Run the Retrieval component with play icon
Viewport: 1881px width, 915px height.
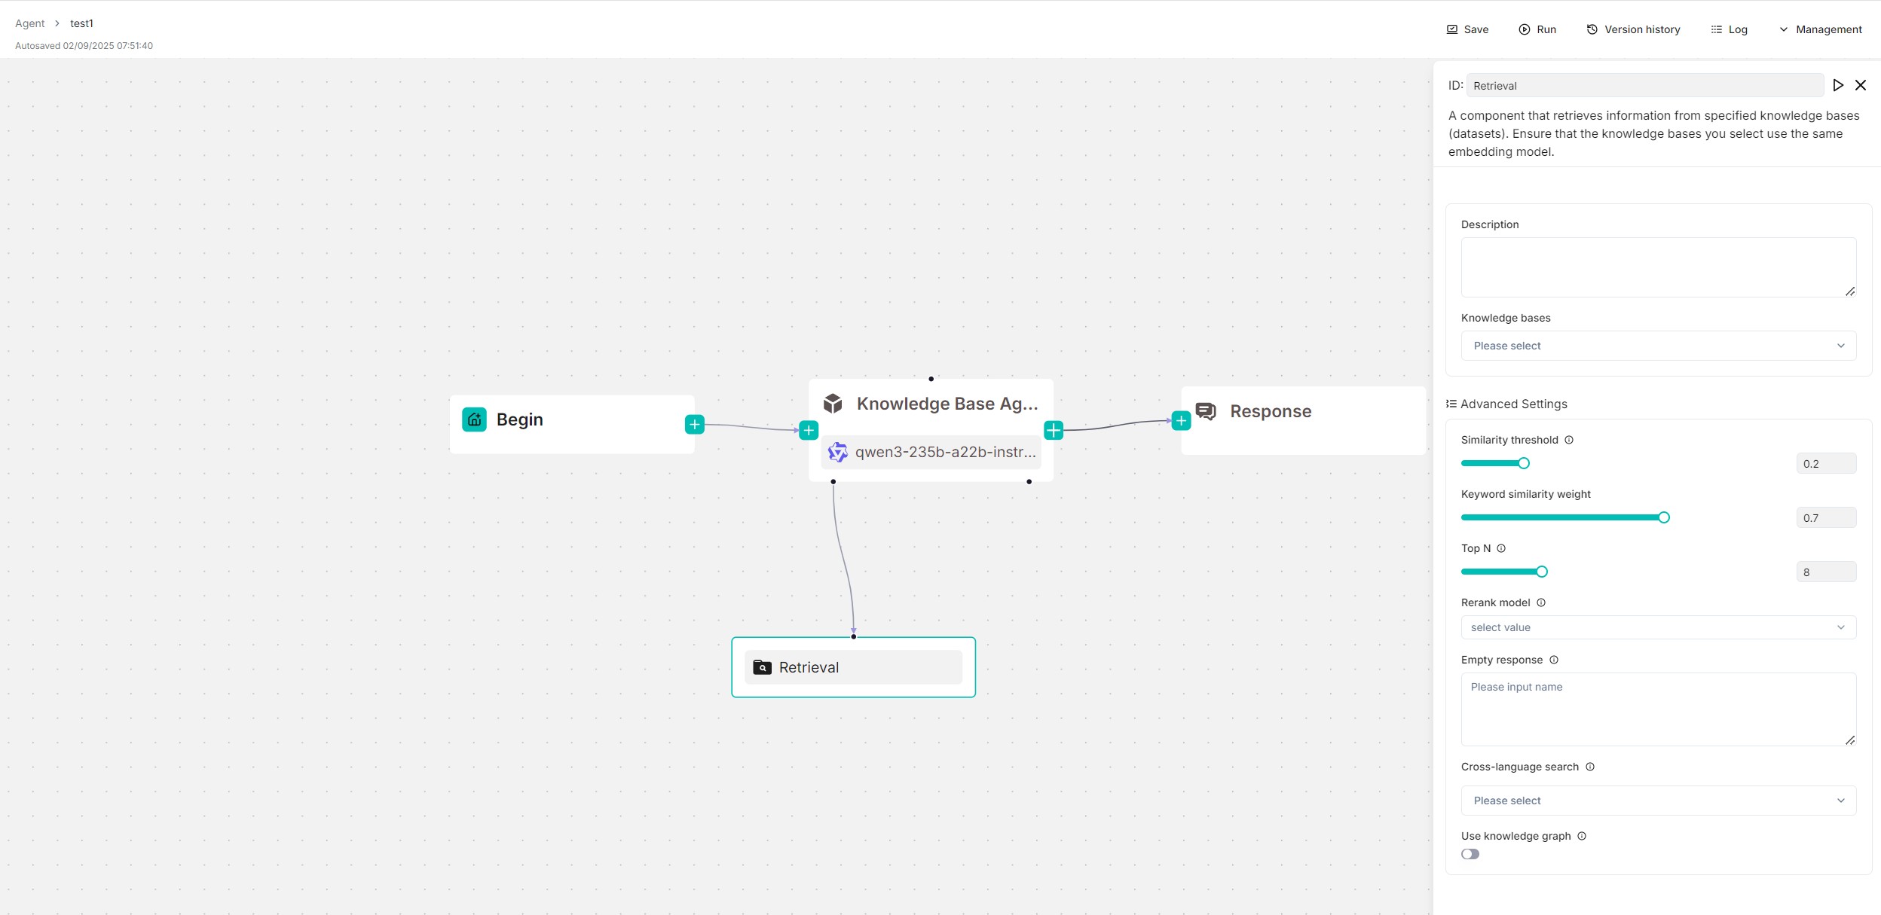(x=1838, y=85)
